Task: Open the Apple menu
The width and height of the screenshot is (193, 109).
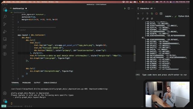Action: click(4, 2)
